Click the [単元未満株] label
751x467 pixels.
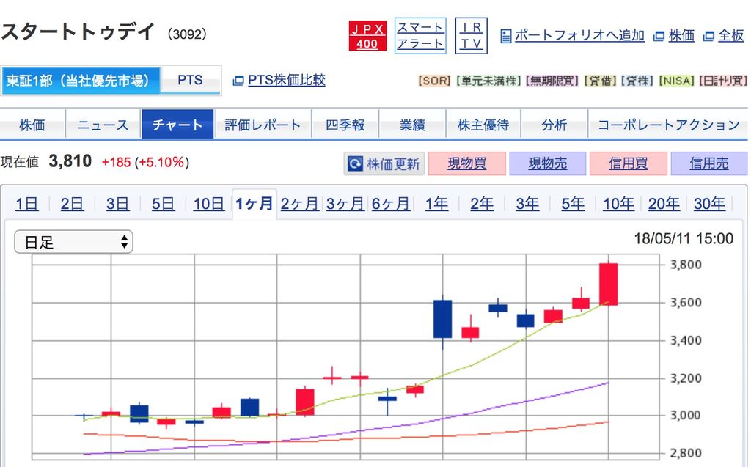coord(488,81)
